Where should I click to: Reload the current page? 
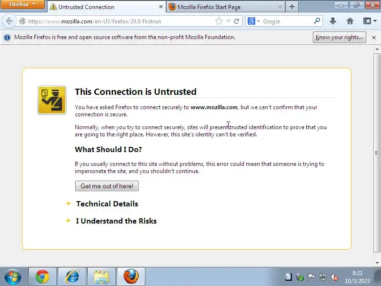(236, 21)
